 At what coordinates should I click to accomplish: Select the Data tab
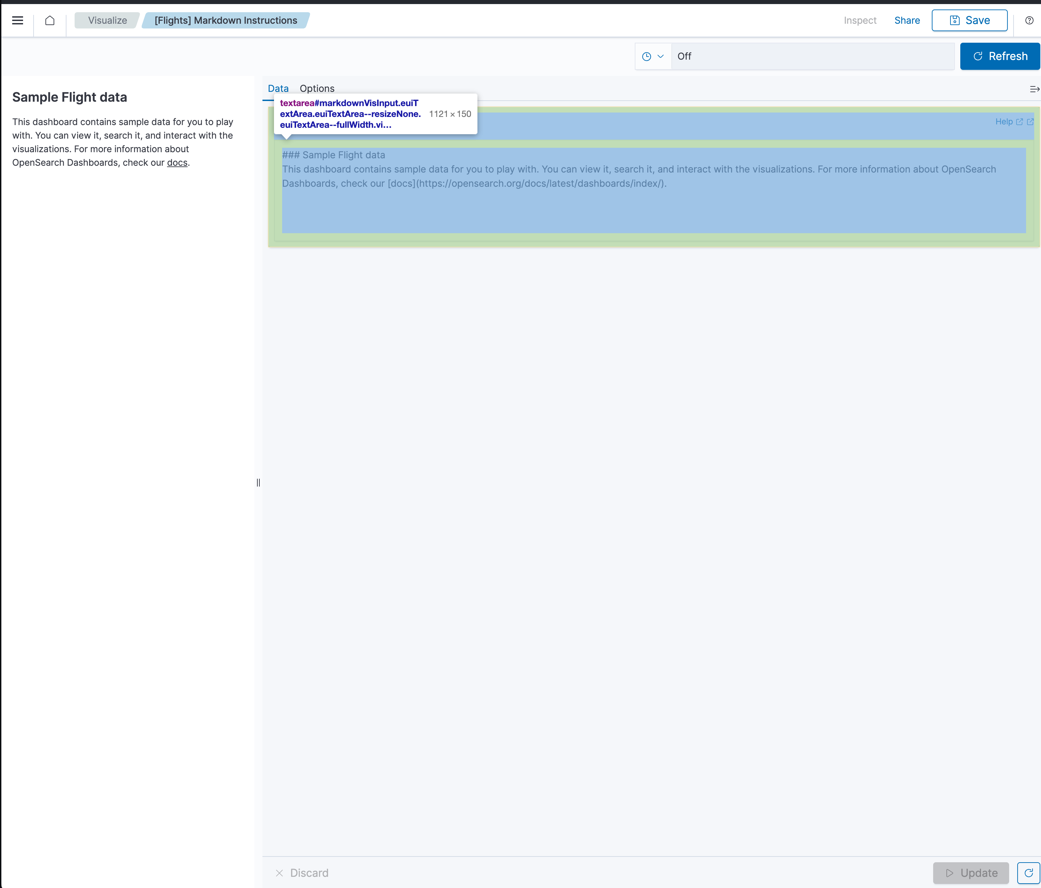tap(278, 88)
